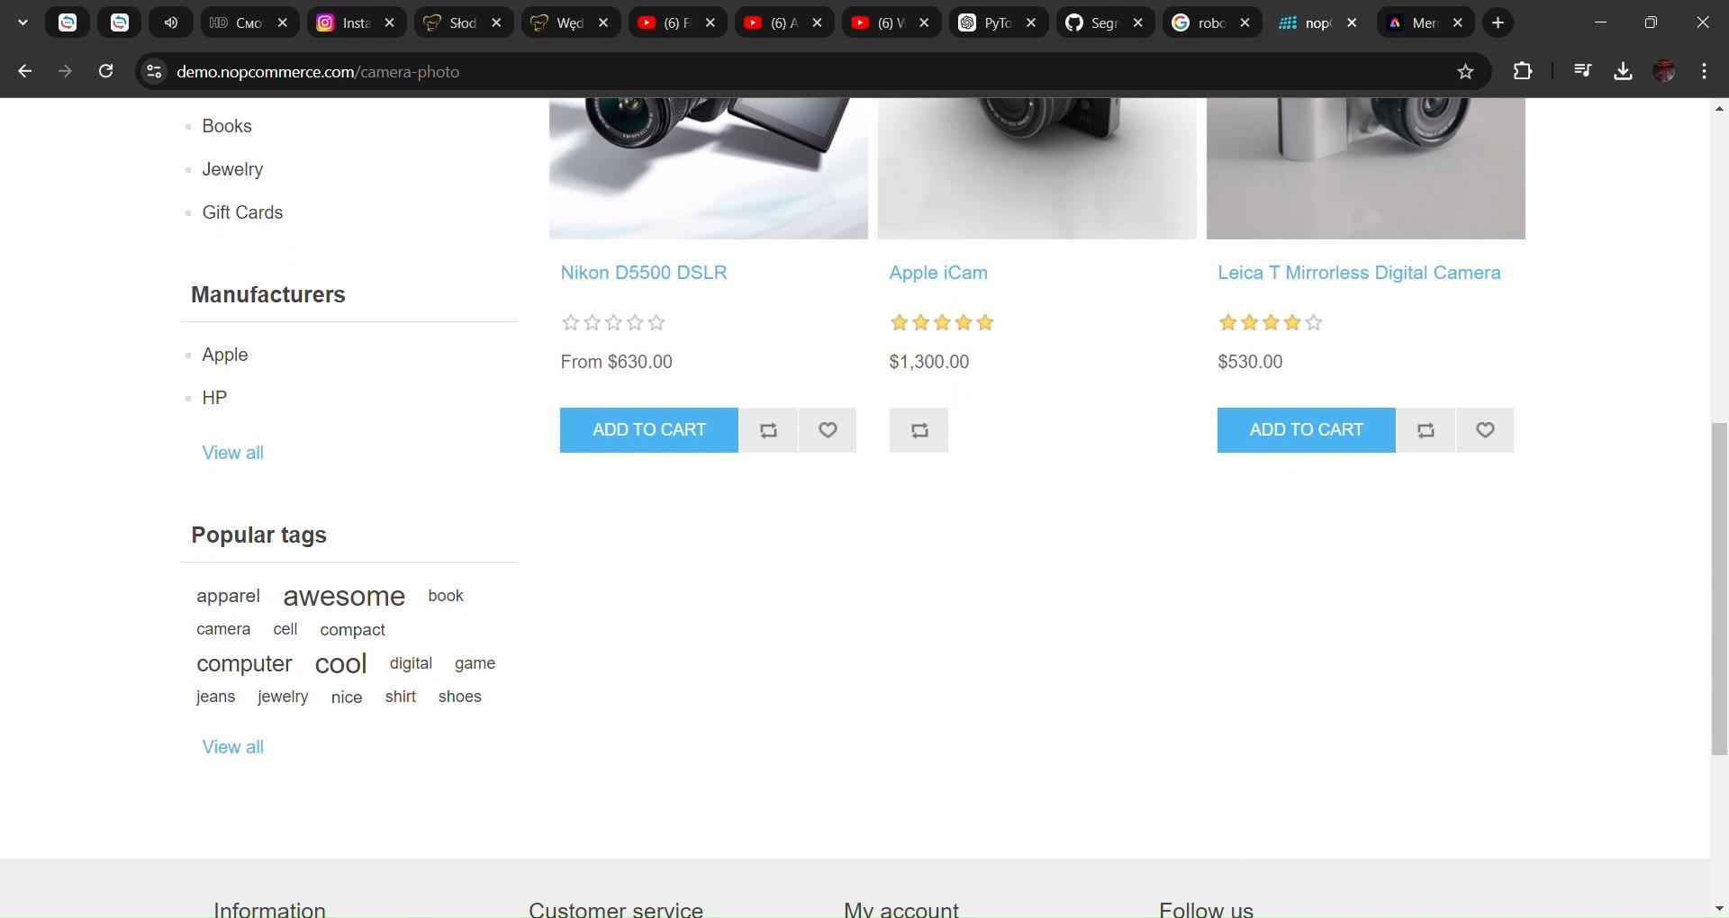
Task: Add Leica T Mirrorless camera to wishlist
Action: [1485, 430]
